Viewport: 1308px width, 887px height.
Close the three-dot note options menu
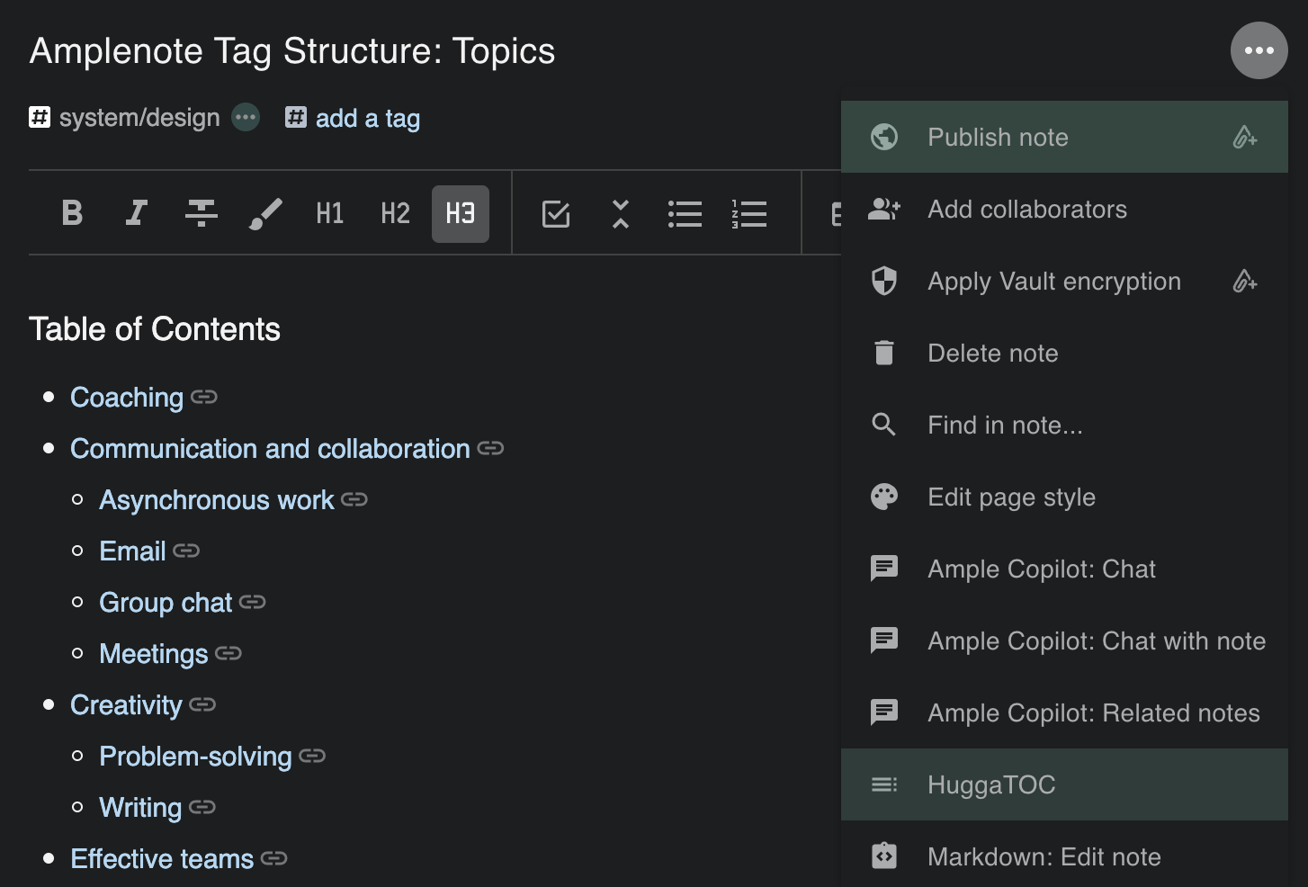(1259, 50)
